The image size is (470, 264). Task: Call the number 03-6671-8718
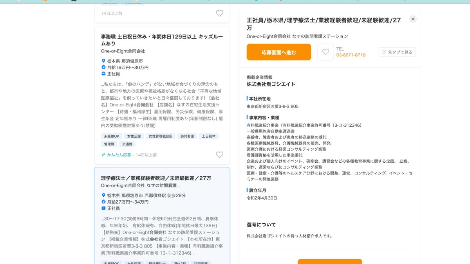(351, 55)
